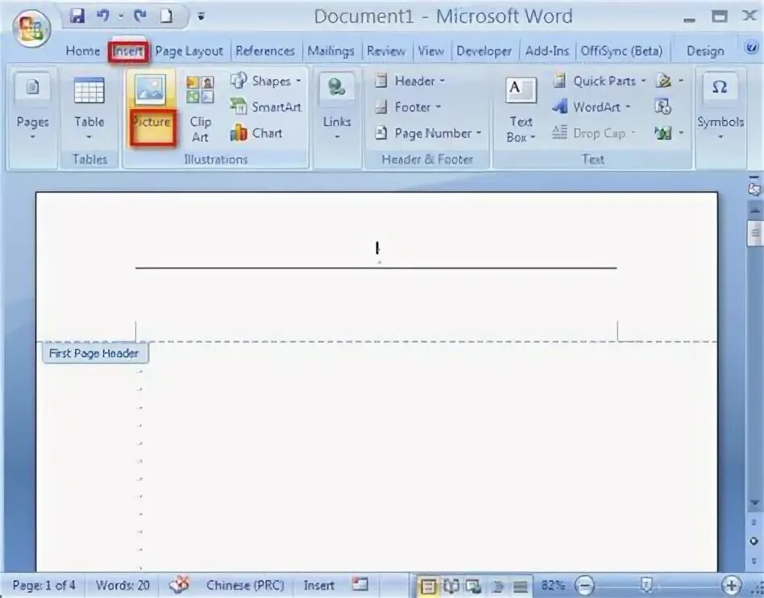Viewport: 764px width, 598px height.
Task: Zoom out with the minus button
Action: [584, 585]
